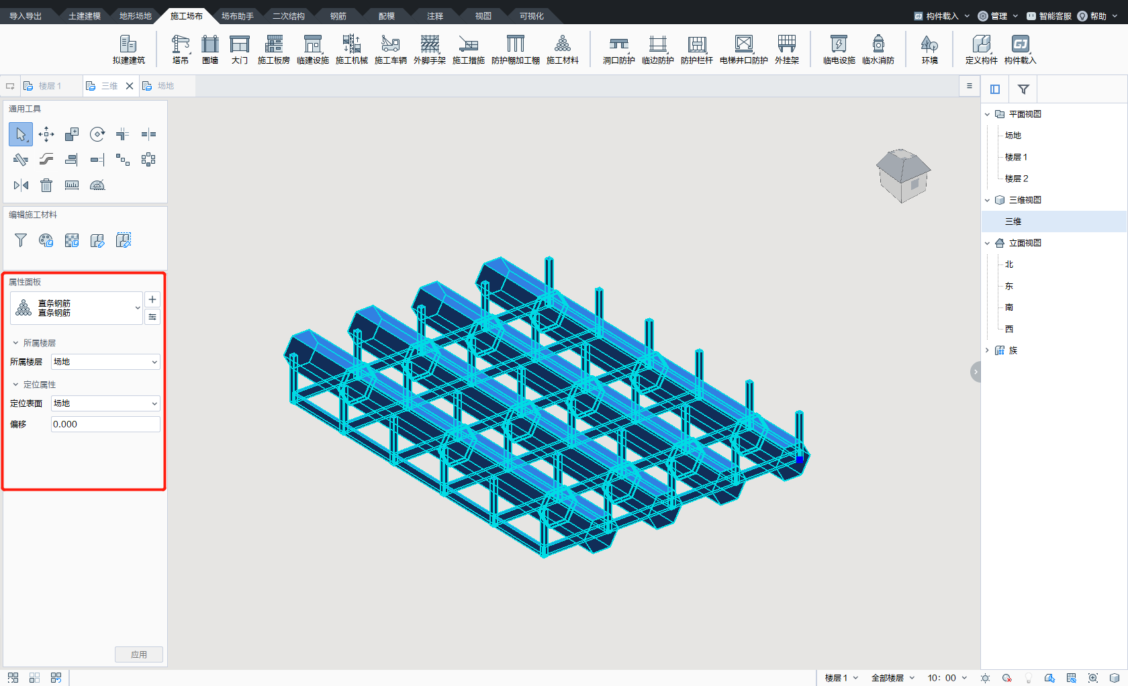
Task: Select the 临建设施 tool
Action: [x=313, y=50]
